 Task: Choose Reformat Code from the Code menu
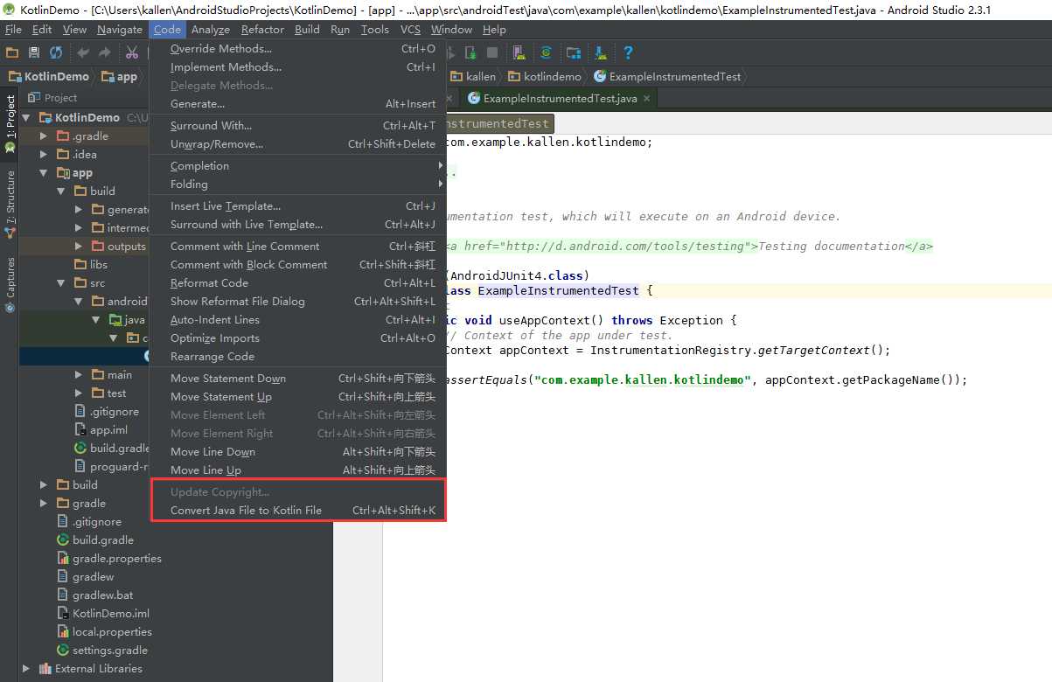click(209, 283)
